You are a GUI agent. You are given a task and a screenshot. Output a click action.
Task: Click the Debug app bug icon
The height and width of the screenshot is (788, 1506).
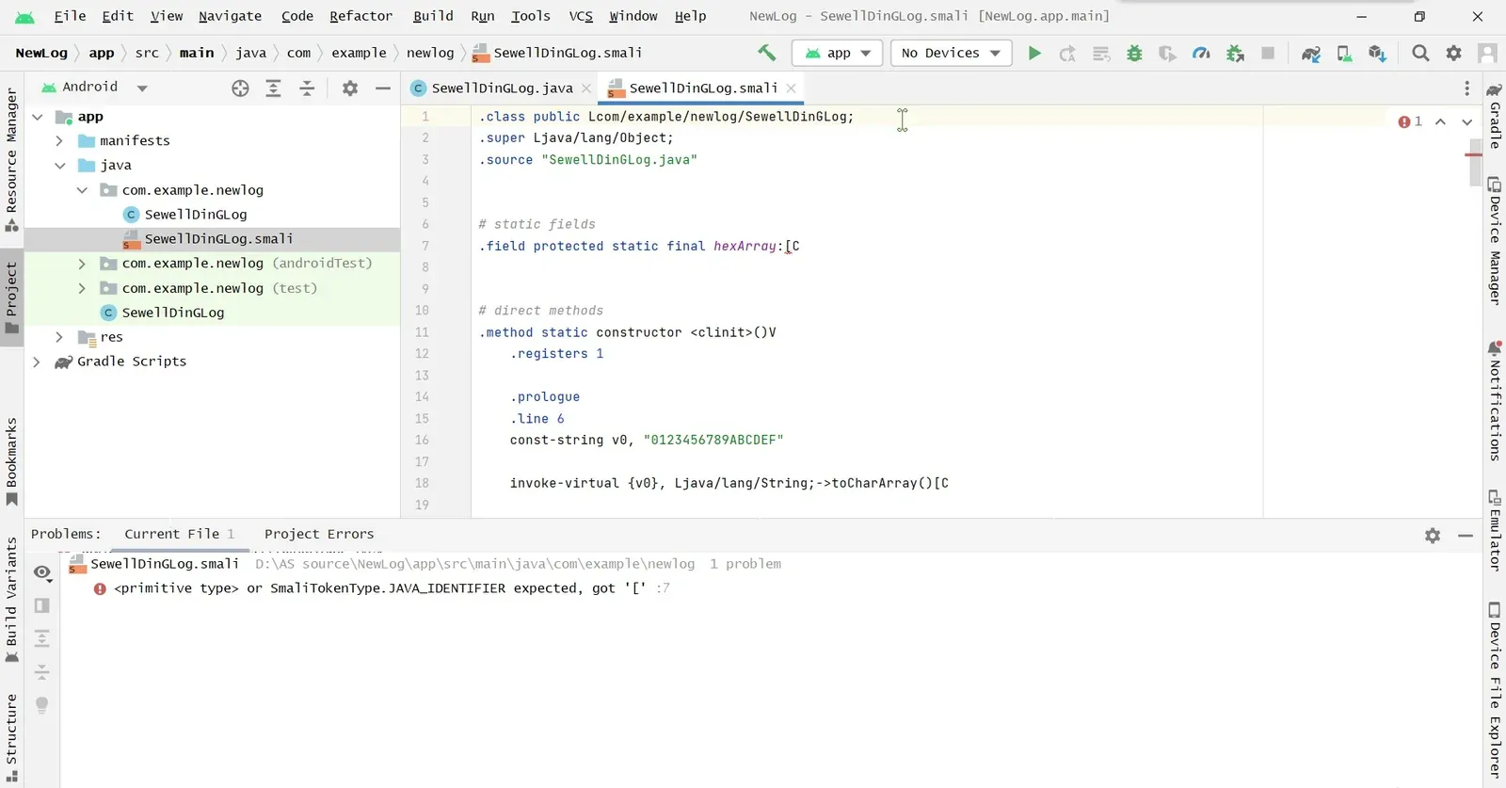pyautogui.click(x=1134, y=53)
